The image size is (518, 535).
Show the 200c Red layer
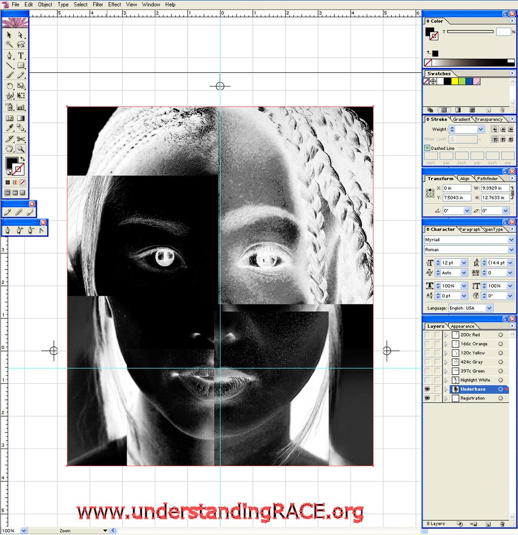427,335
